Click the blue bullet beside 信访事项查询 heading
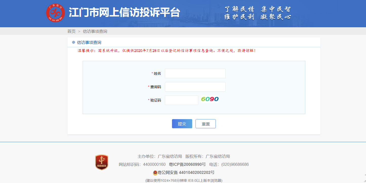The image size is (366, 183). pos(74,42)
